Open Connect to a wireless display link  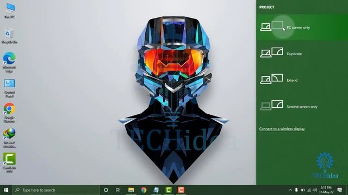pos(282,129)
